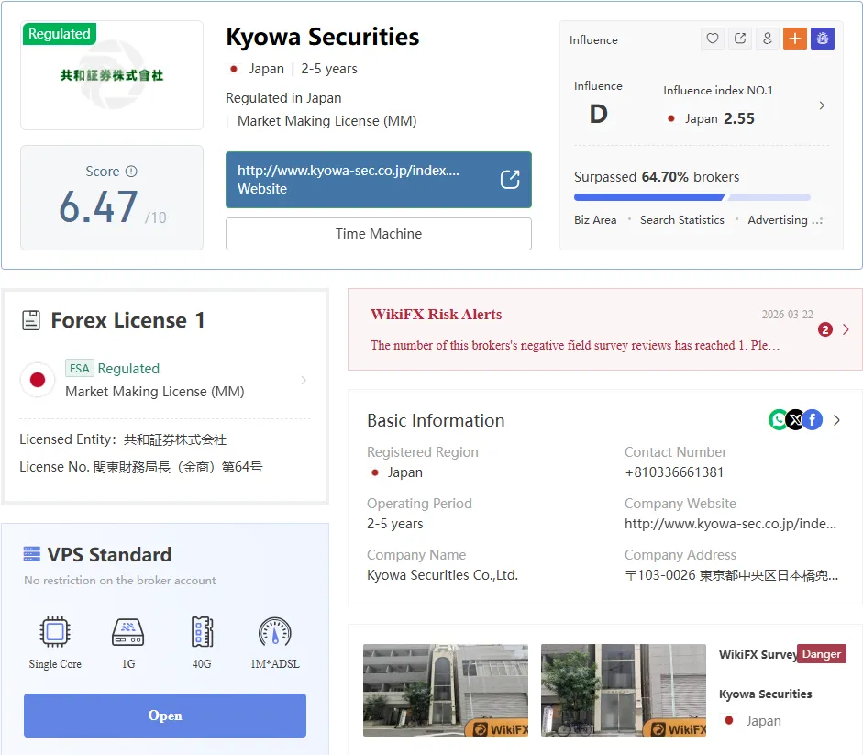The width and height of the screenshot is (863, 755).
Task: Click the Operating Period 2-5 years value
Action: click(395, 524)
